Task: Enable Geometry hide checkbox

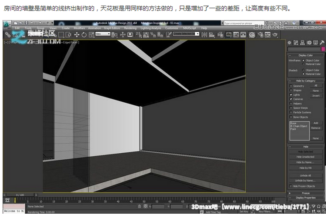Action: [x=291, y=86]
